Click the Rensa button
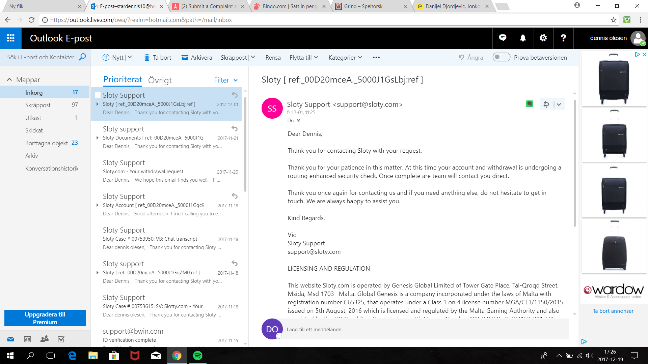The image size is (648, 364). (273, 58)
